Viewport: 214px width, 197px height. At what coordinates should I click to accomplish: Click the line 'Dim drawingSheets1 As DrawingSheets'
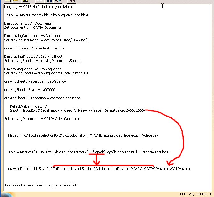pos(34,57)
